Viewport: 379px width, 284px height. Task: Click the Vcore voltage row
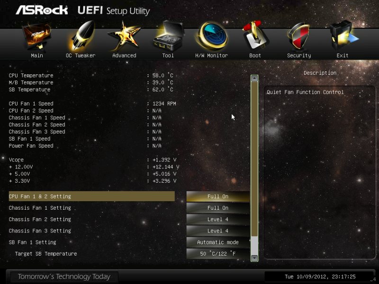click(x=92, y=160)
